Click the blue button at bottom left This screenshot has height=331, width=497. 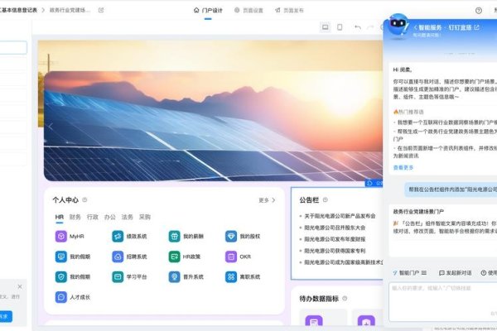tap(6, 316)
